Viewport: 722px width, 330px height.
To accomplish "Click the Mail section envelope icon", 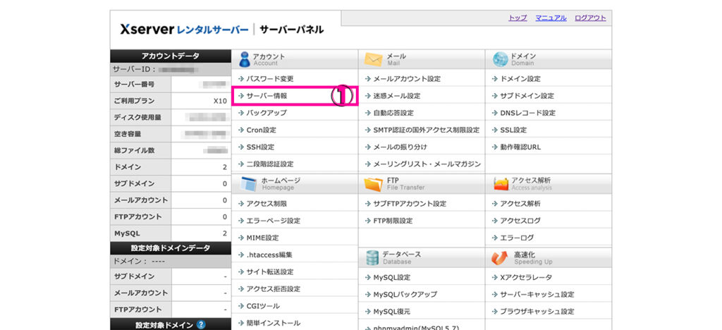I will (374, 59).
